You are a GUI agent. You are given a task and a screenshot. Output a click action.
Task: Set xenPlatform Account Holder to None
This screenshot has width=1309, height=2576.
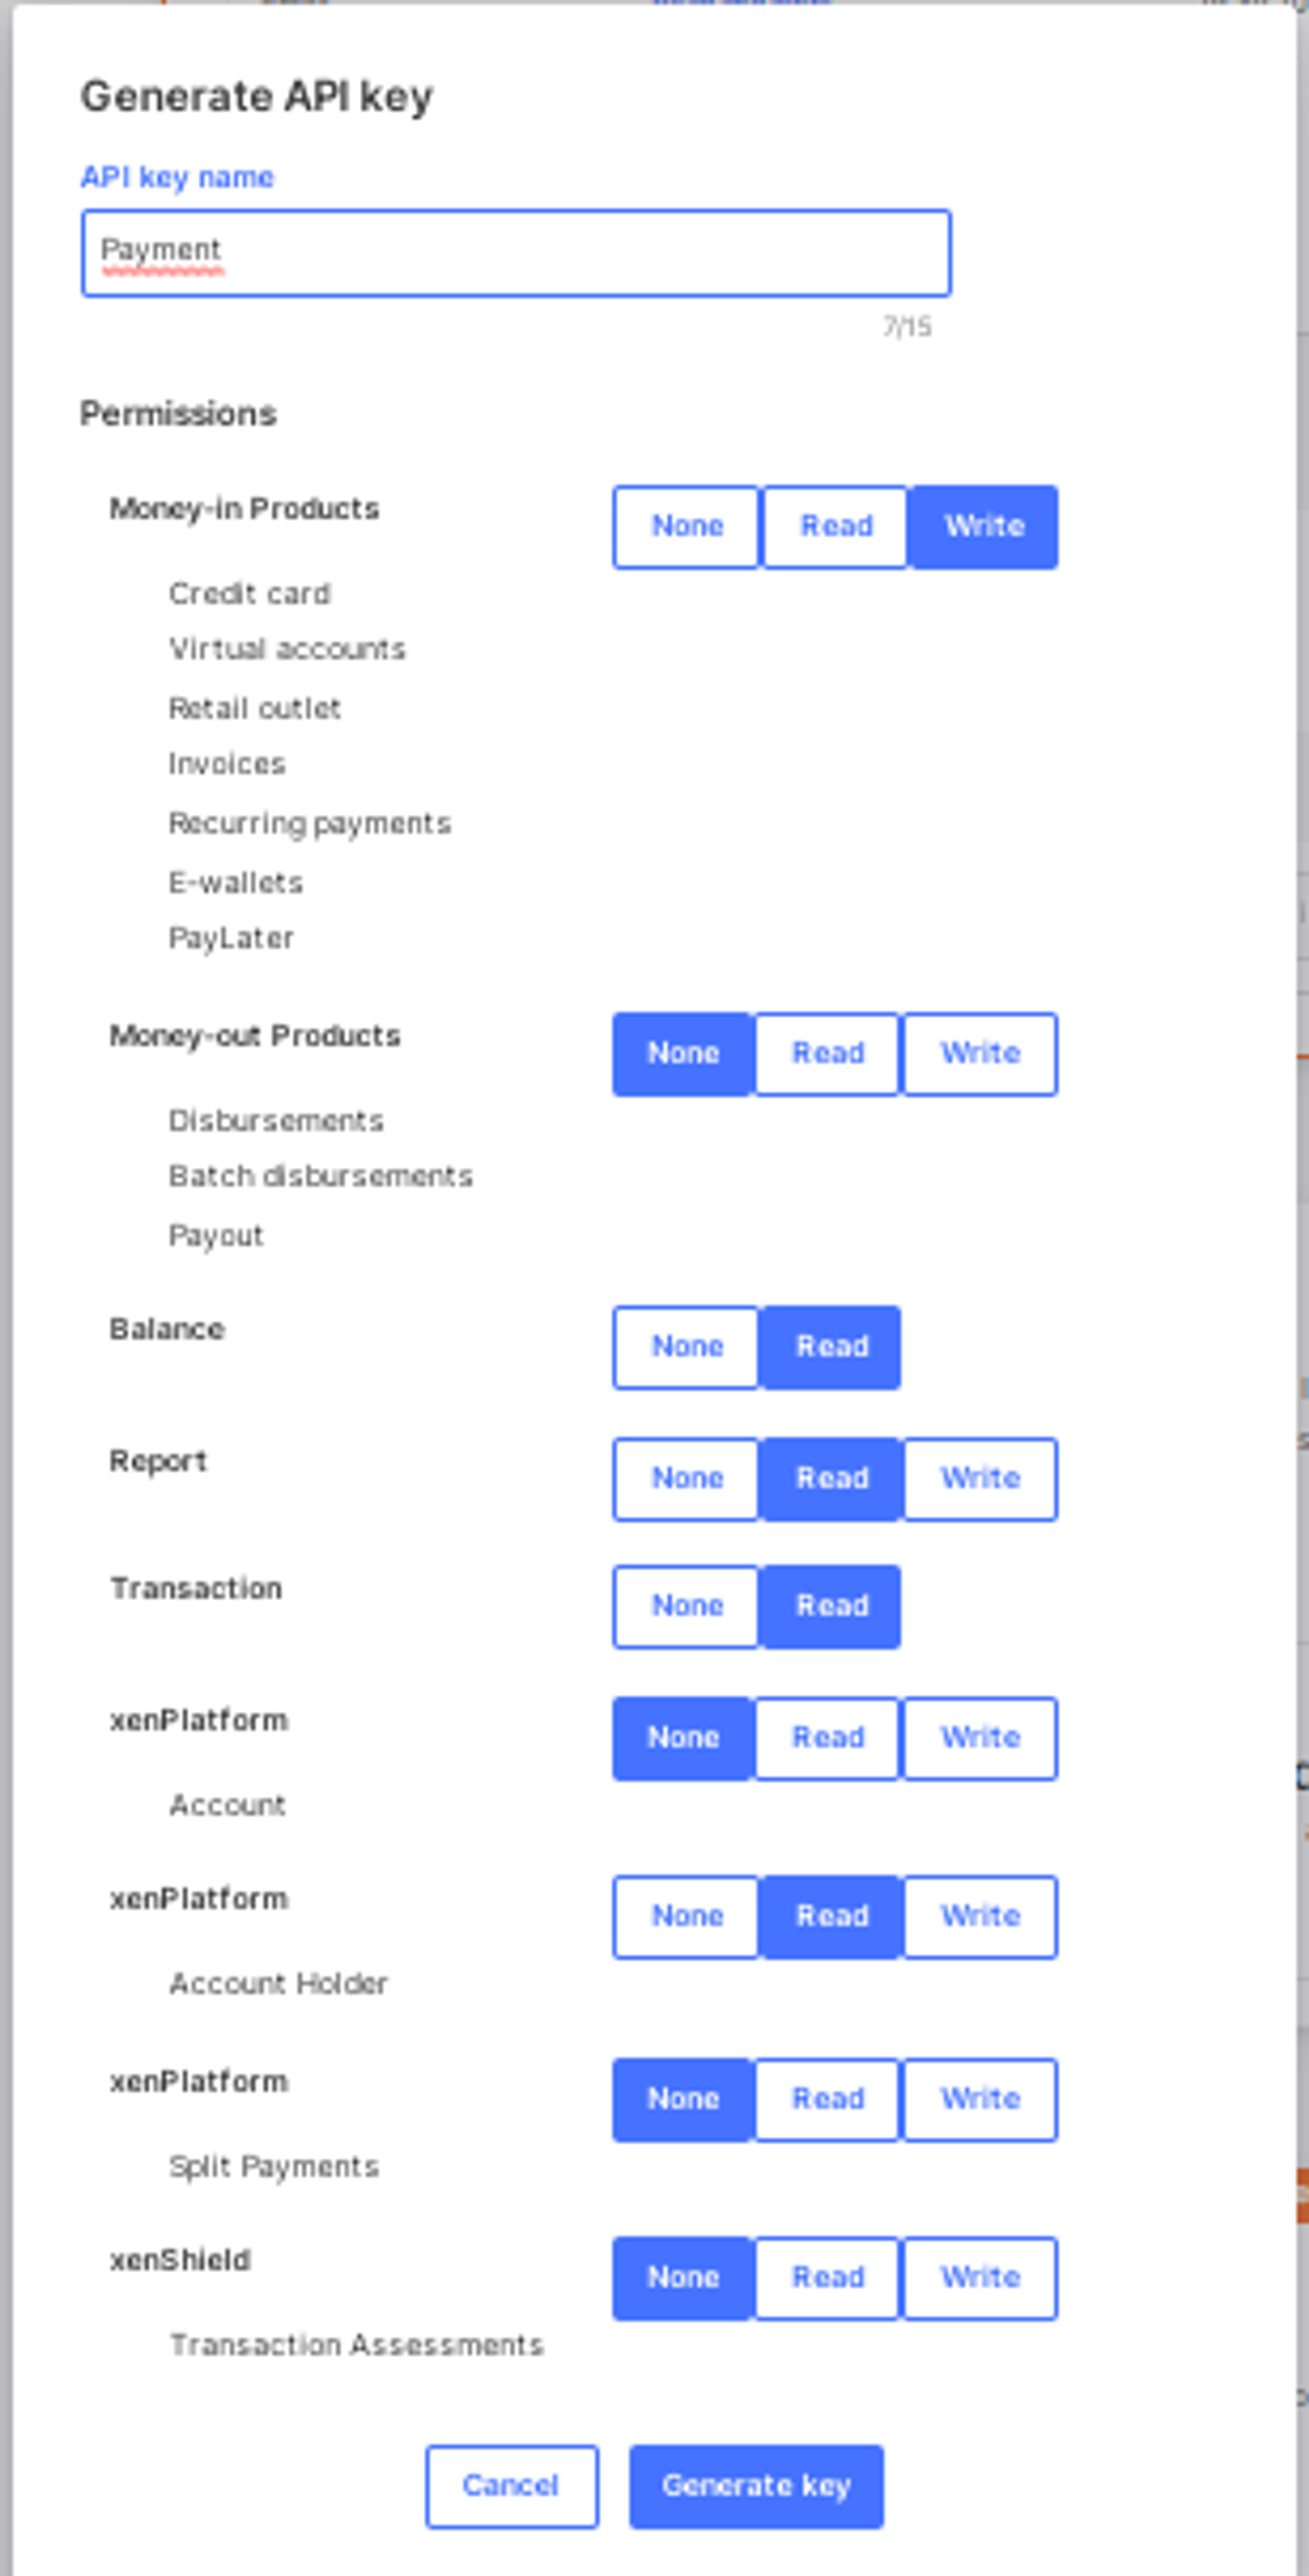point(686,1916)
